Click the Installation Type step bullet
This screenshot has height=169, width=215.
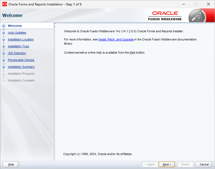pos(4,46)
